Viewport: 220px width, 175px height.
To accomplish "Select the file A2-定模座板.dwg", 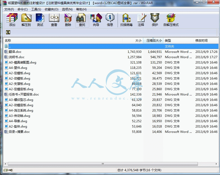I will pos(21,89).
